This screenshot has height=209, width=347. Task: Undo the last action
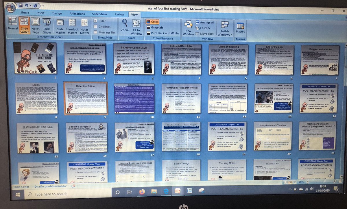click(x=27, y=5)
